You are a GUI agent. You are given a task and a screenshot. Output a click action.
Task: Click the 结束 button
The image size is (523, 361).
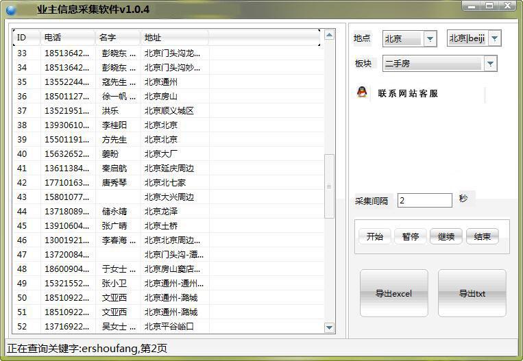pos(482,236)
